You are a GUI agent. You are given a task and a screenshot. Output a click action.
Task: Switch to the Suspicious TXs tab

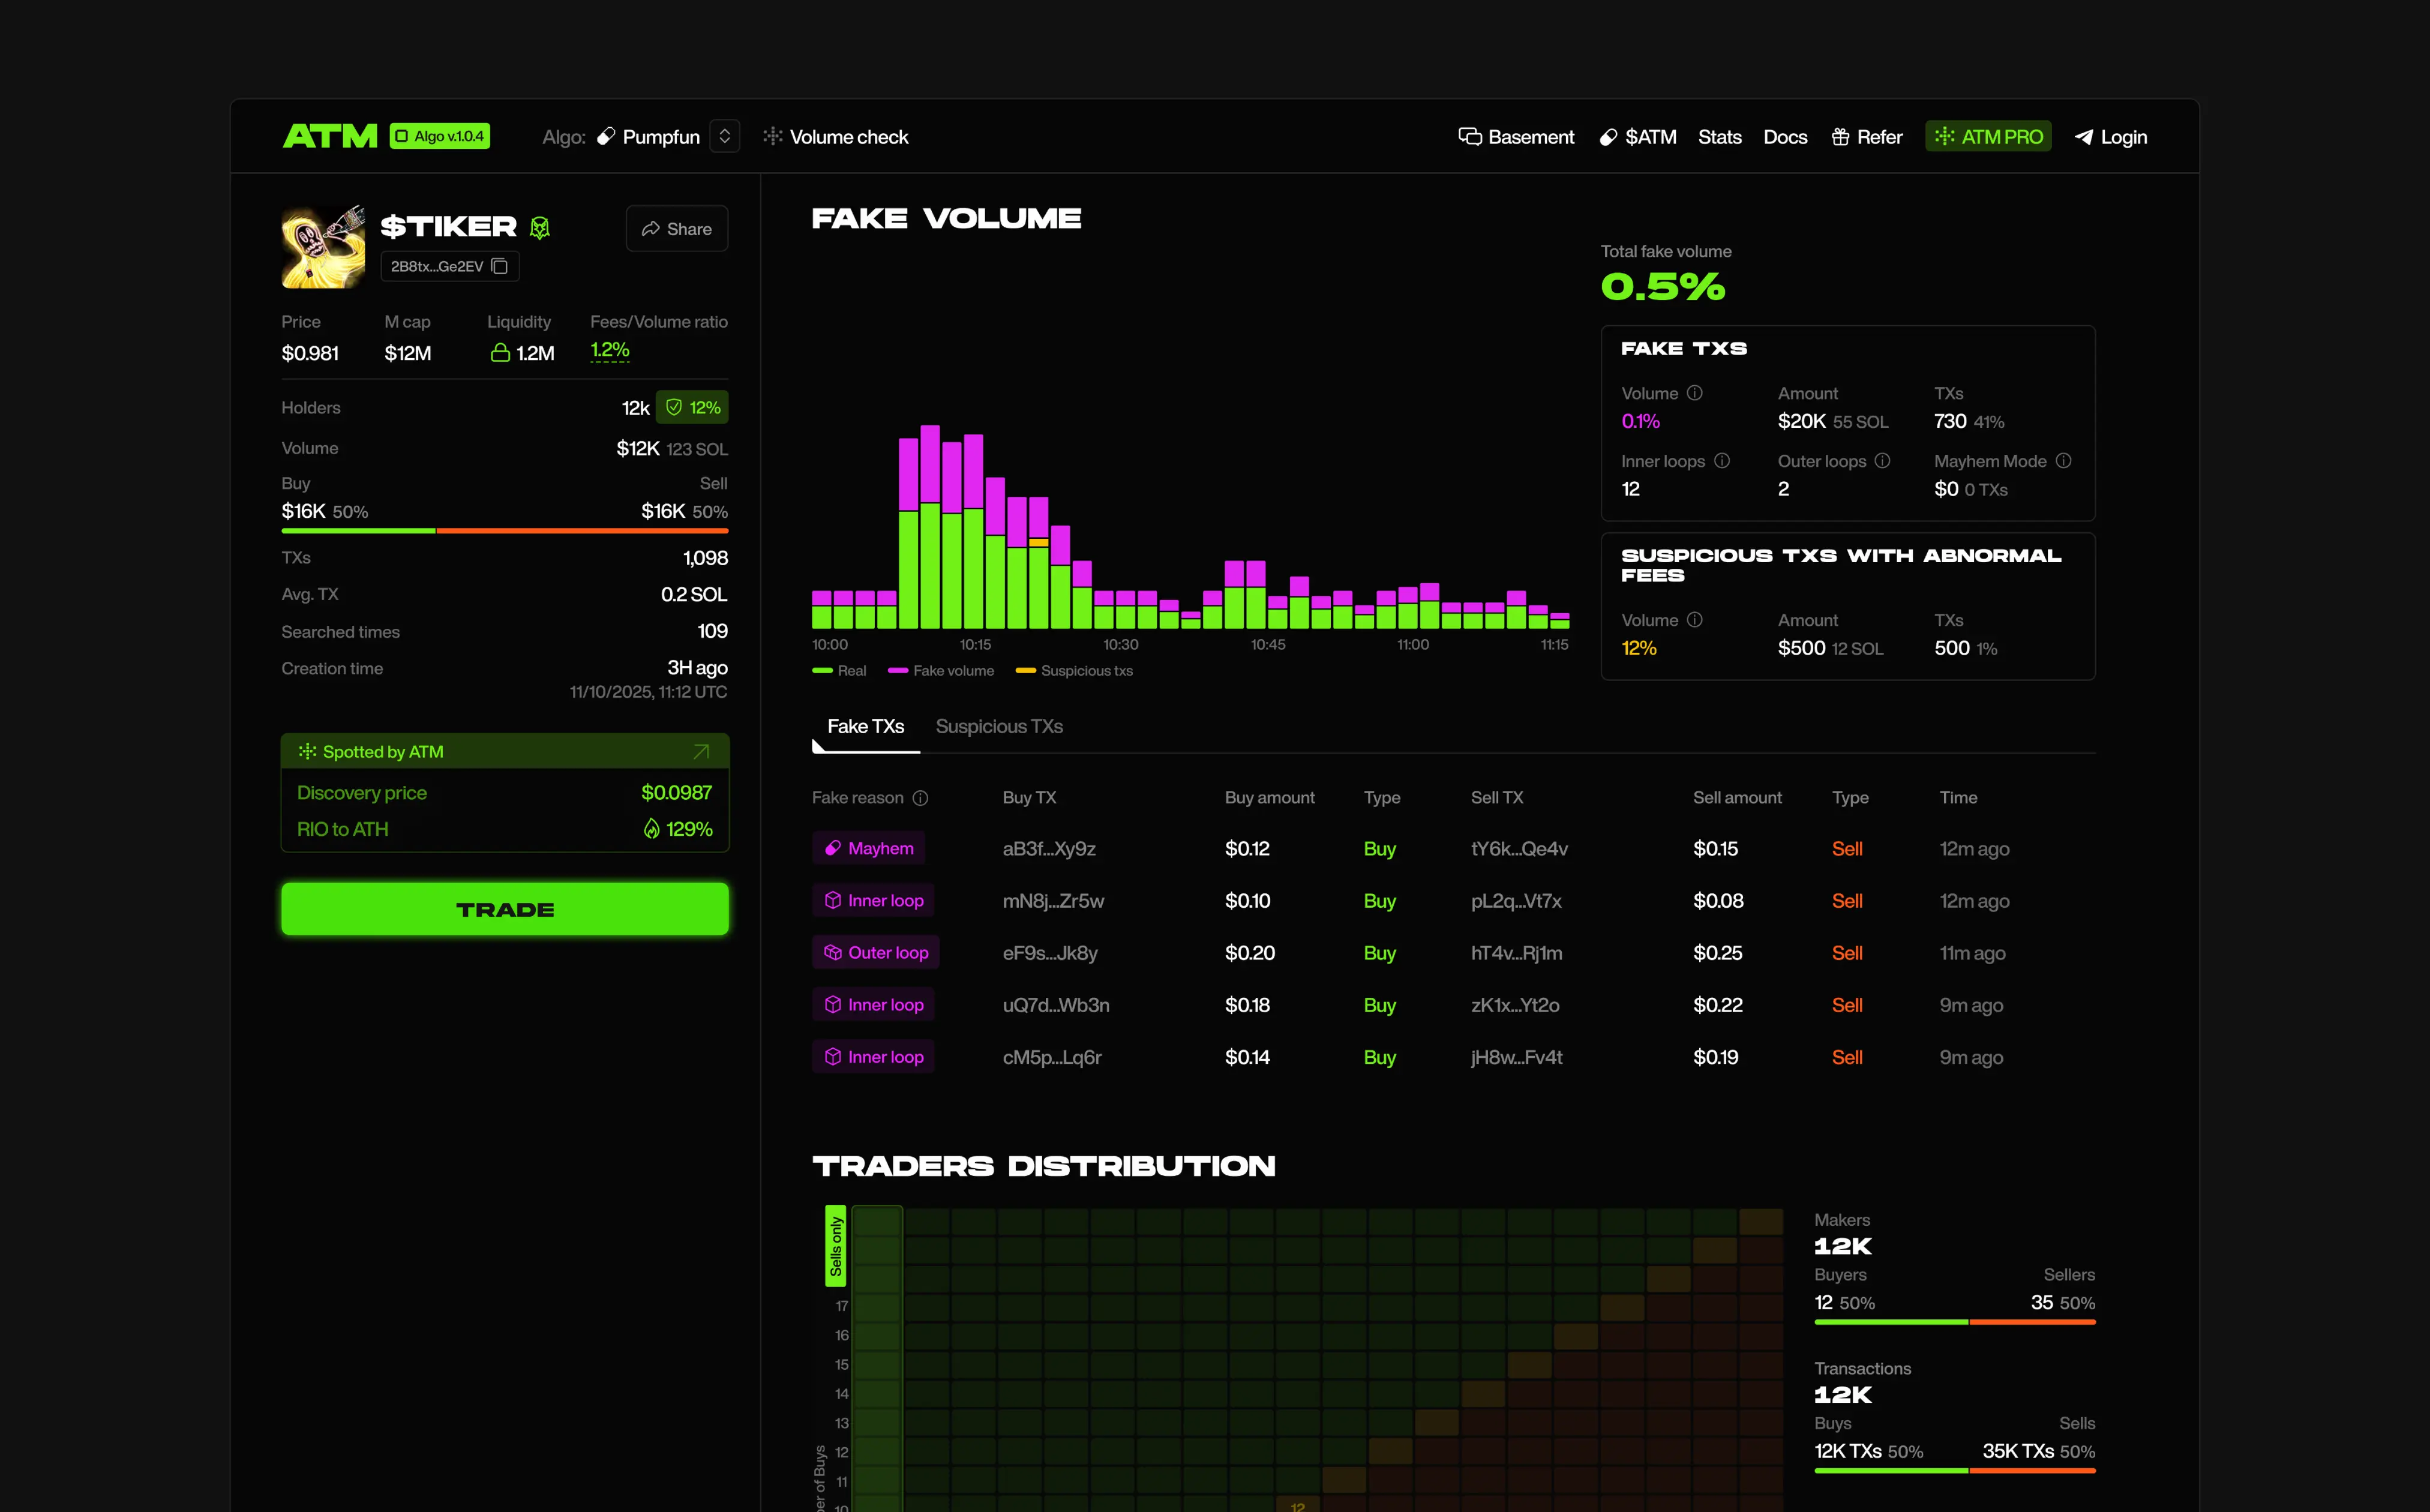[x=999, y=727]
